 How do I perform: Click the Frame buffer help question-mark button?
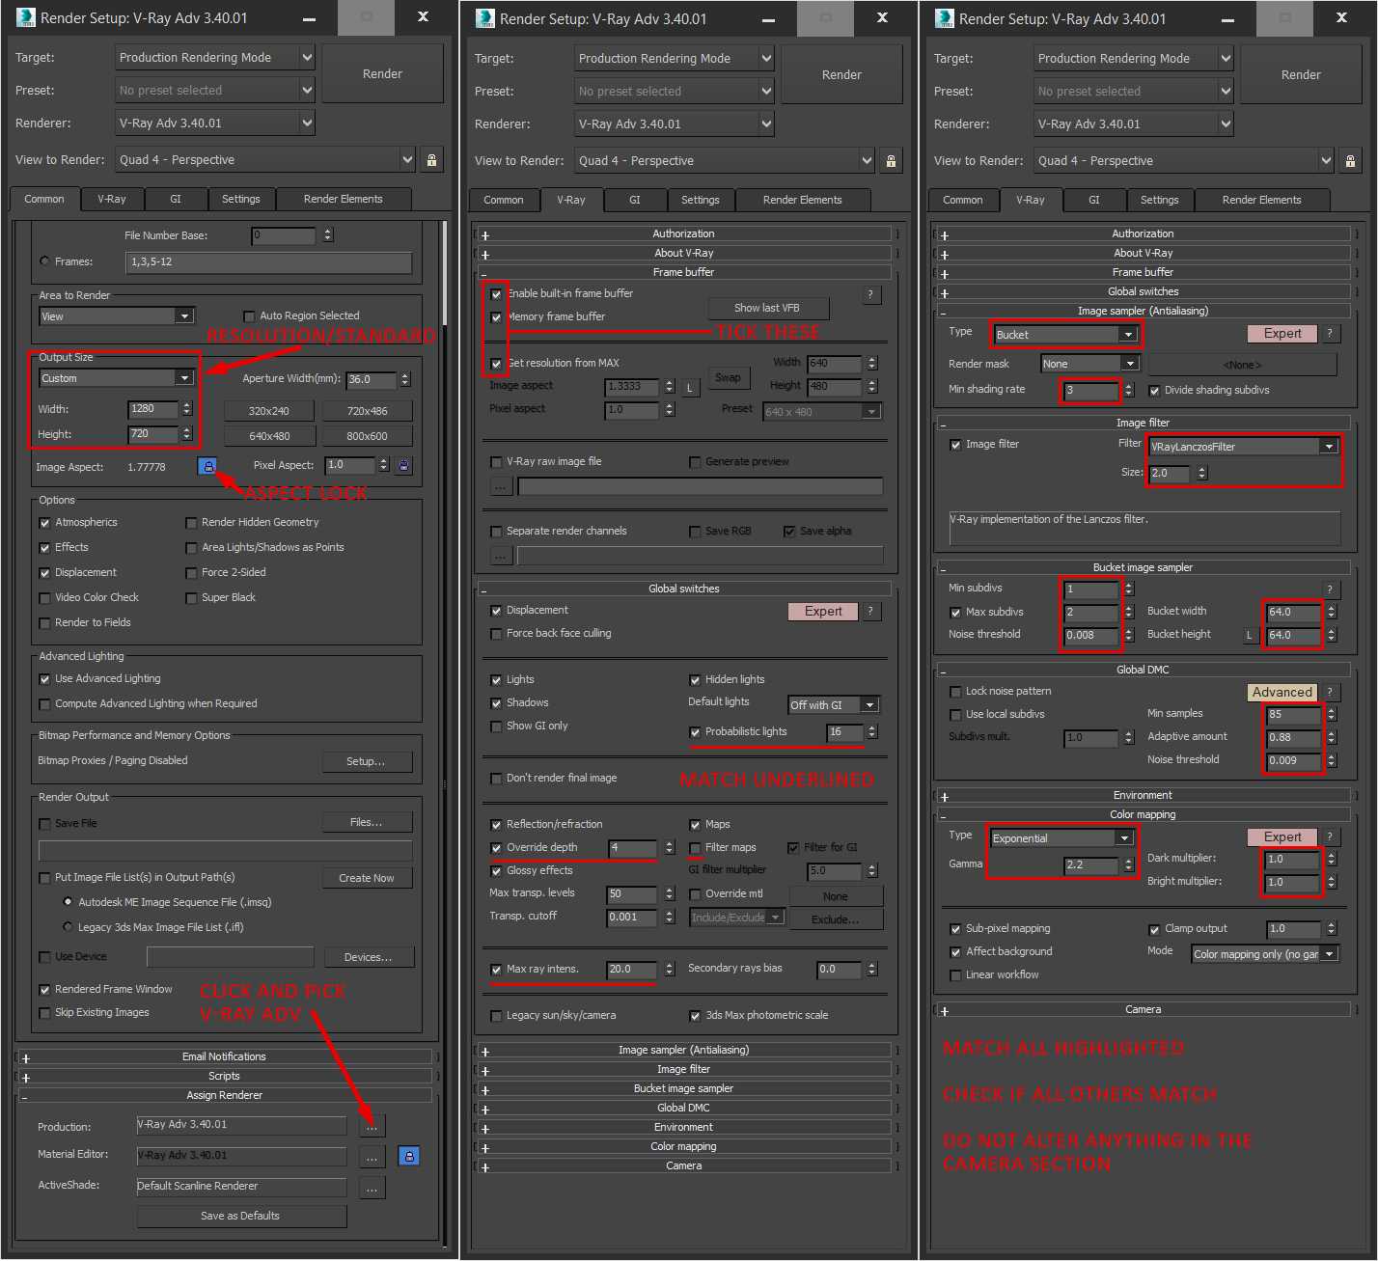point(870,294)
